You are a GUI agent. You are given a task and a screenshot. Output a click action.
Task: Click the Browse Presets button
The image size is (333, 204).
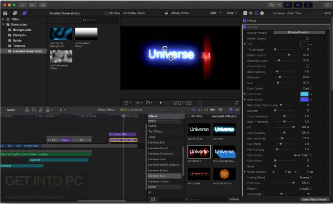(299, 32)
